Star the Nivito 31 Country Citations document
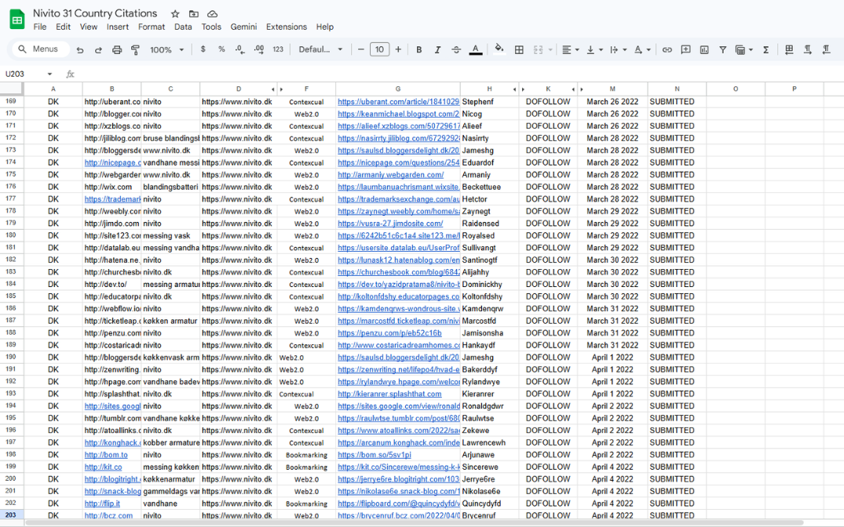The height and width of the screenshot is (527, 844). [x=175, y=14]
